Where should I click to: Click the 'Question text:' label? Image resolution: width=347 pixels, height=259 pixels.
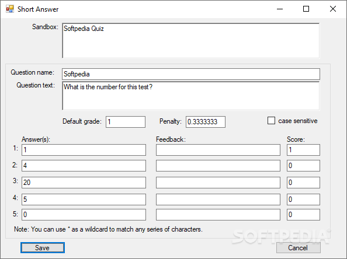36,85
